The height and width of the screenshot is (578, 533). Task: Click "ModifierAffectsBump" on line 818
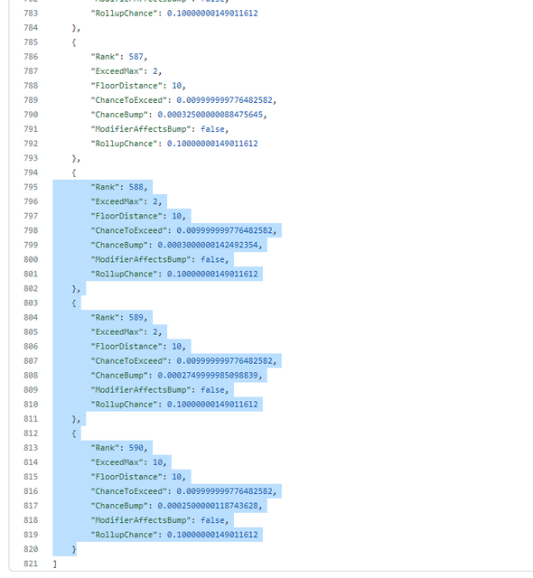point(141,520)
